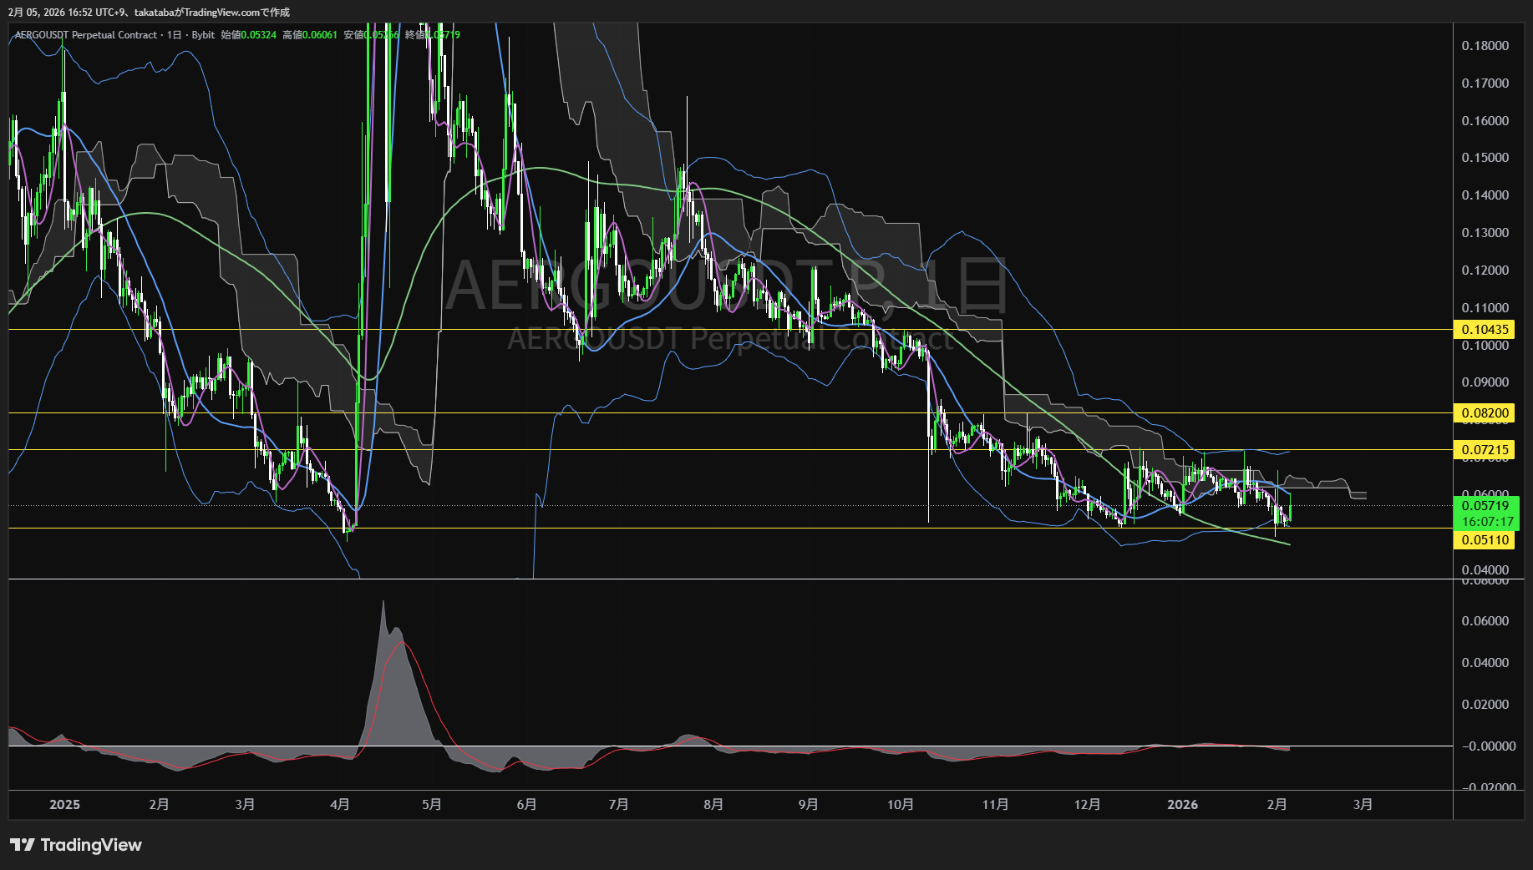This screenshot has height=870, width=1533.
Task: Click the high value 0.06061 in header
Action: 319,35
